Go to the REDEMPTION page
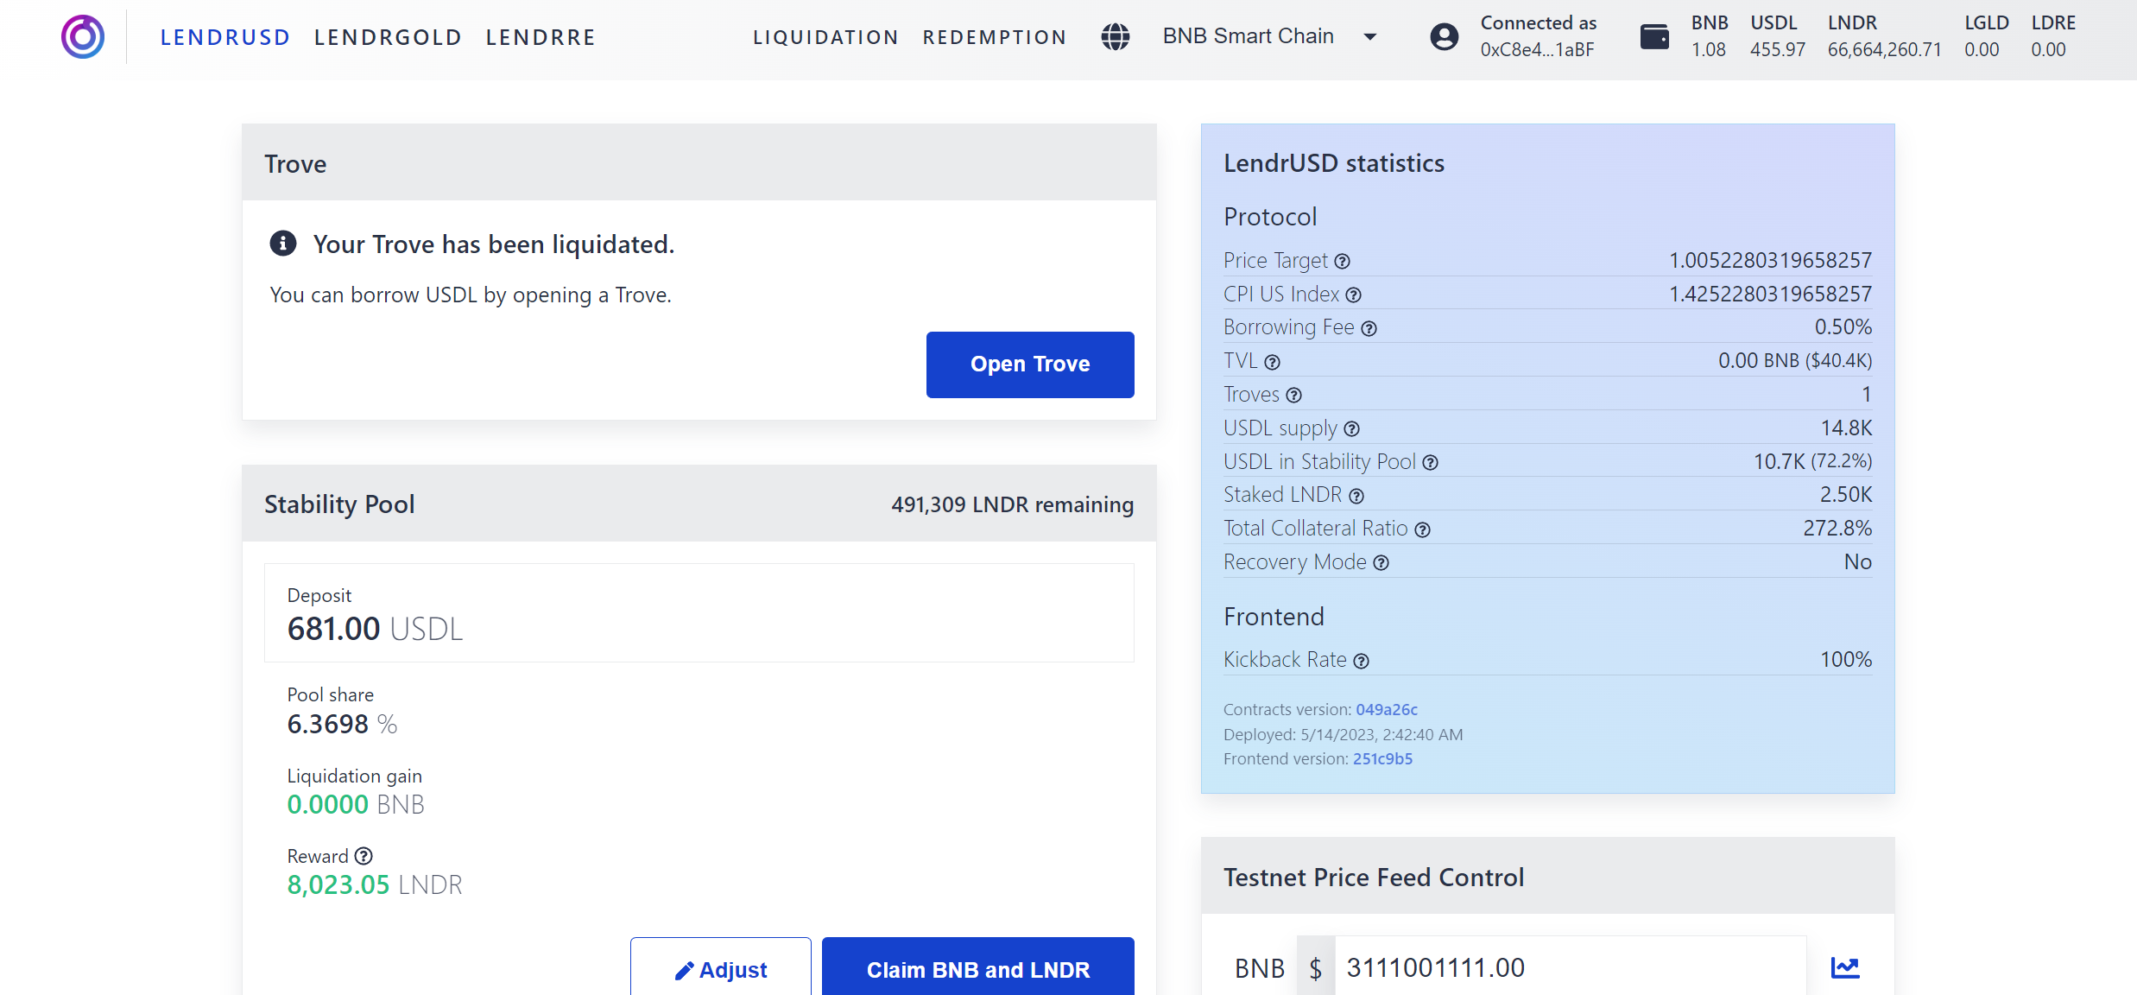The height and width of the screenshot is (995, 2137). tap(995, 37)
